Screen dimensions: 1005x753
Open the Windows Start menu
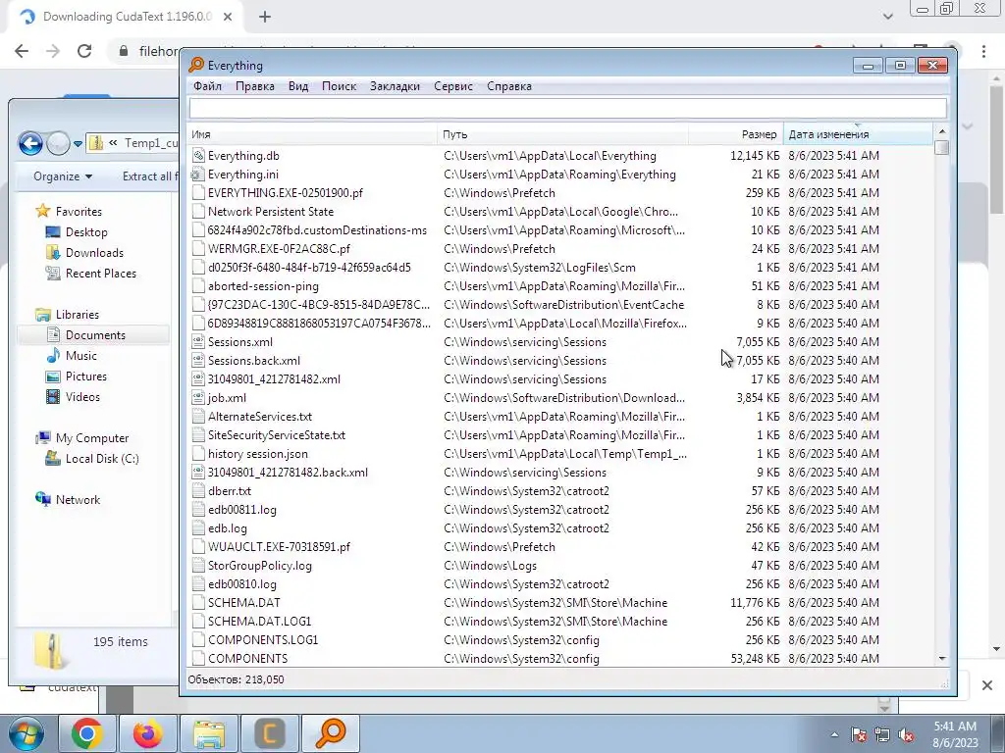pos(26,733)
